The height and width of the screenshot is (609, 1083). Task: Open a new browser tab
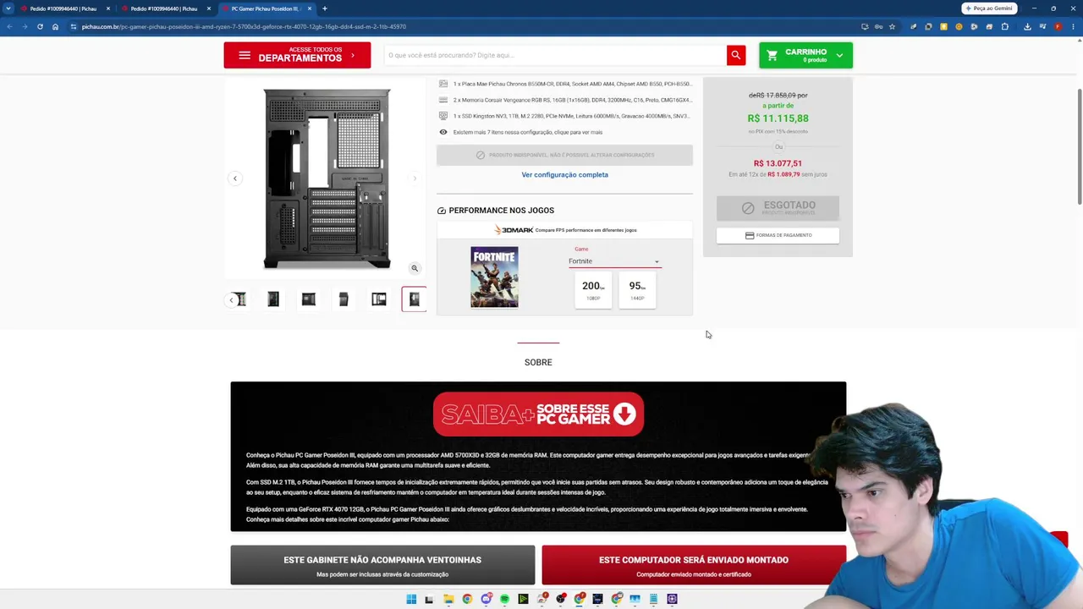point(325,8)
